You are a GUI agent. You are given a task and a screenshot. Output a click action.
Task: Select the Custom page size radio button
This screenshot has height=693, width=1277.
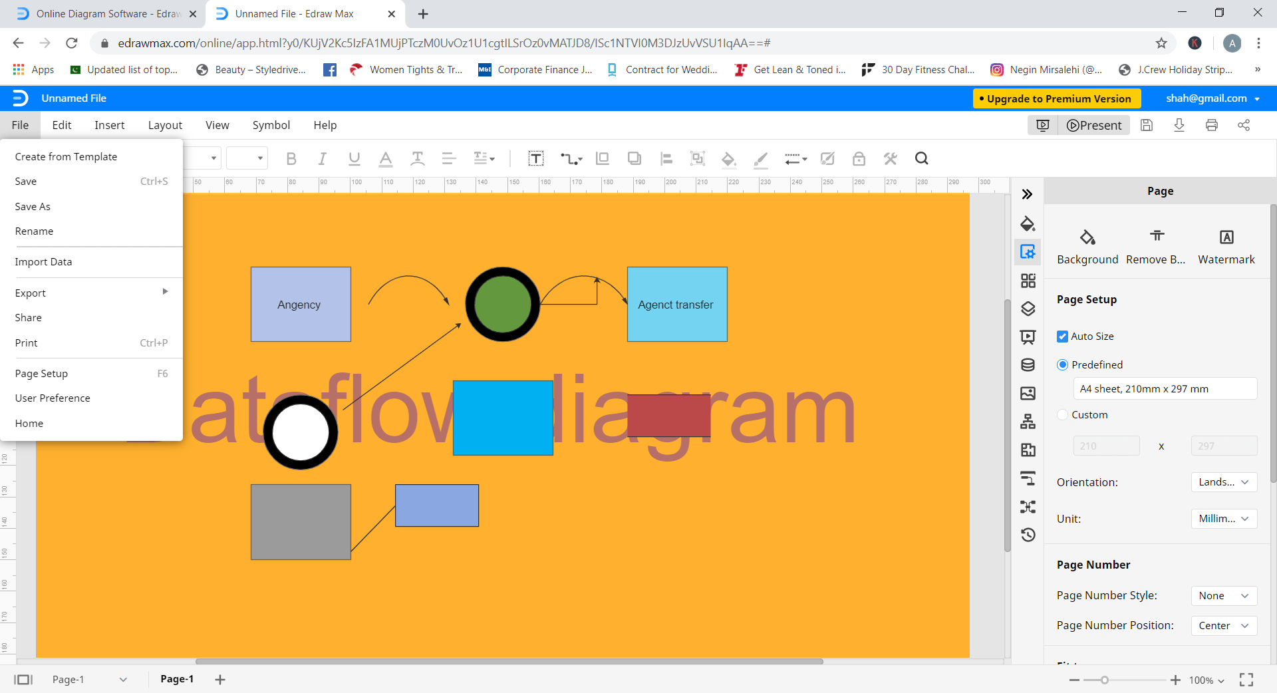pyautogui.click(x=1062, y=414)
